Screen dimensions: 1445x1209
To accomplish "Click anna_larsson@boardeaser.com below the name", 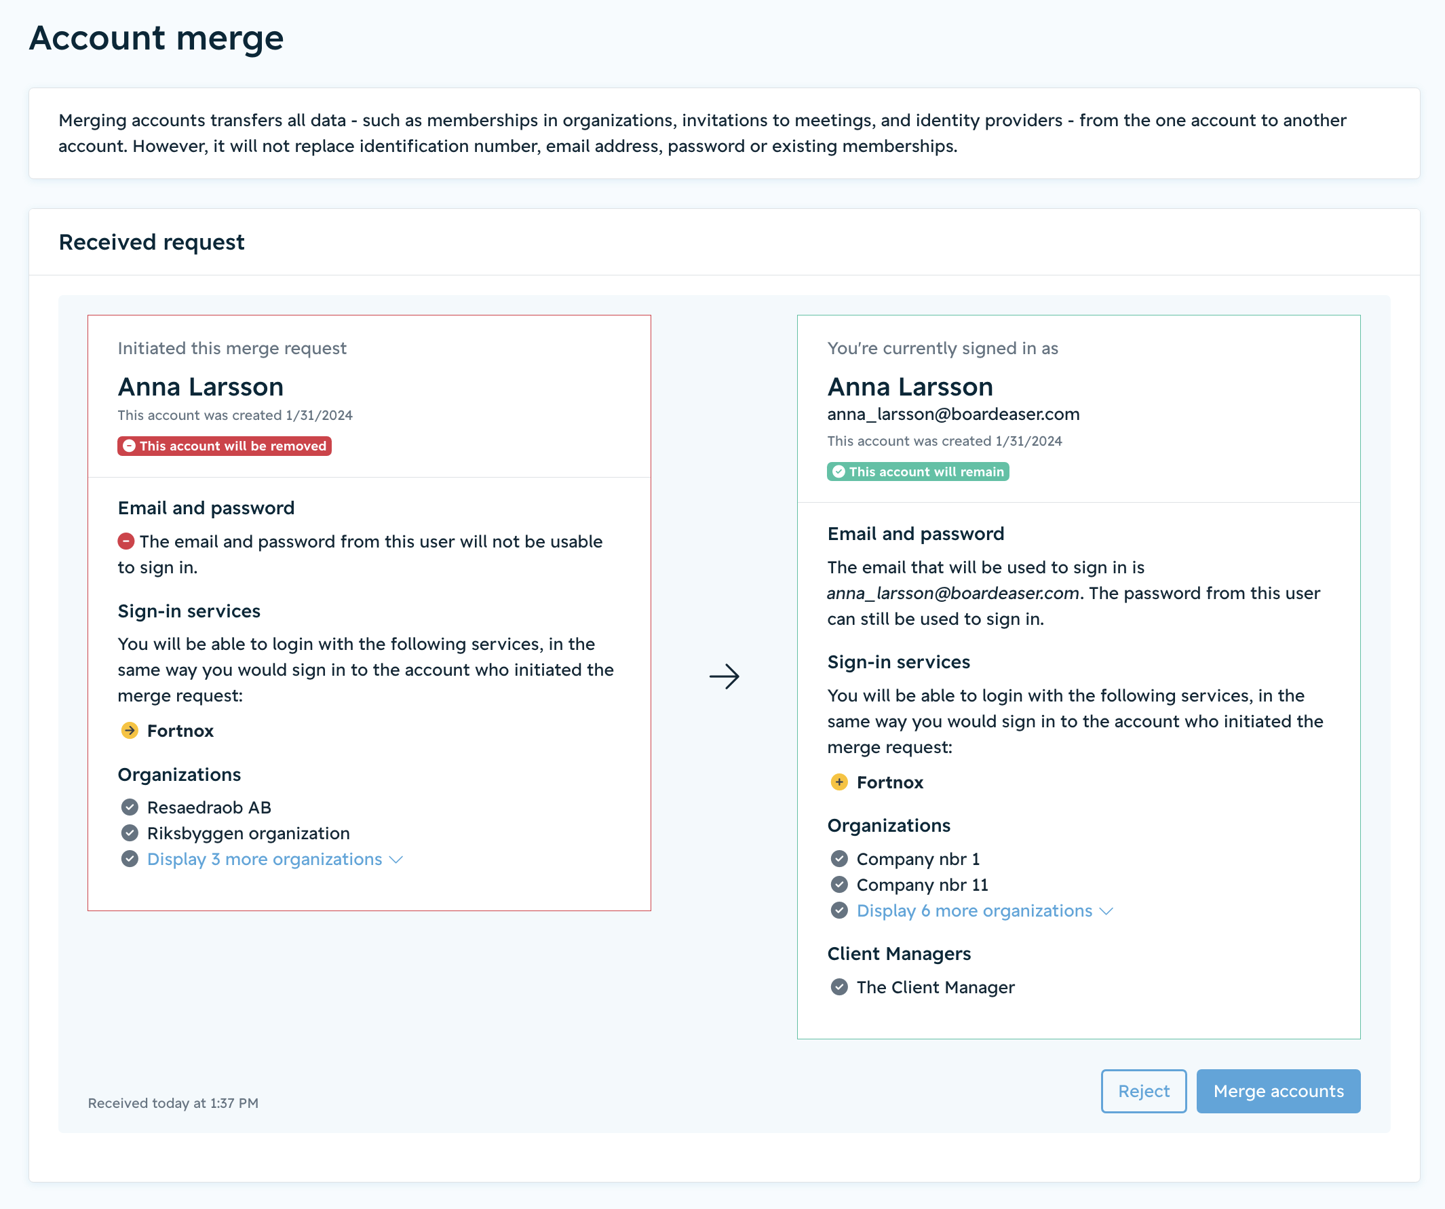I will (953, 415).
